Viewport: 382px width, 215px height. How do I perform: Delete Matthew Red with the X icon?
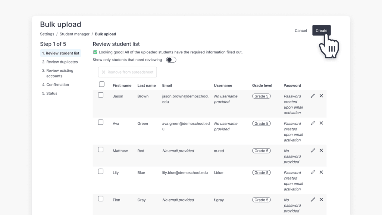pos(321,150)
